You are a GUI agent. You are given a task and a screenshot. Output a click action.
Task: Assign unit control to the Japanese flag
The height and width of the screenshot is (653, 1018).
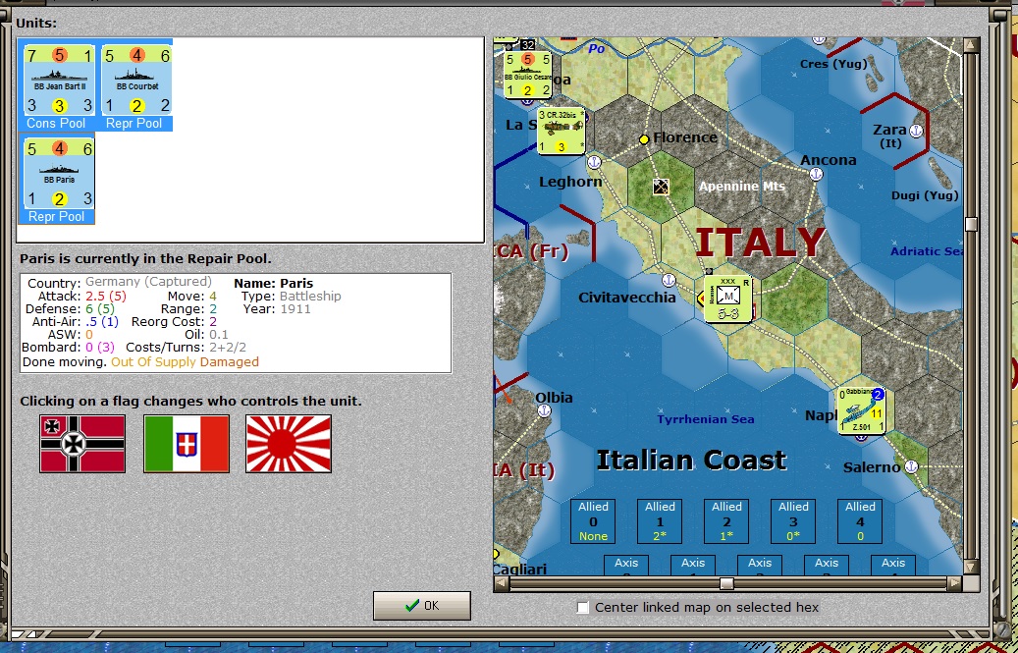pos(289,444)
